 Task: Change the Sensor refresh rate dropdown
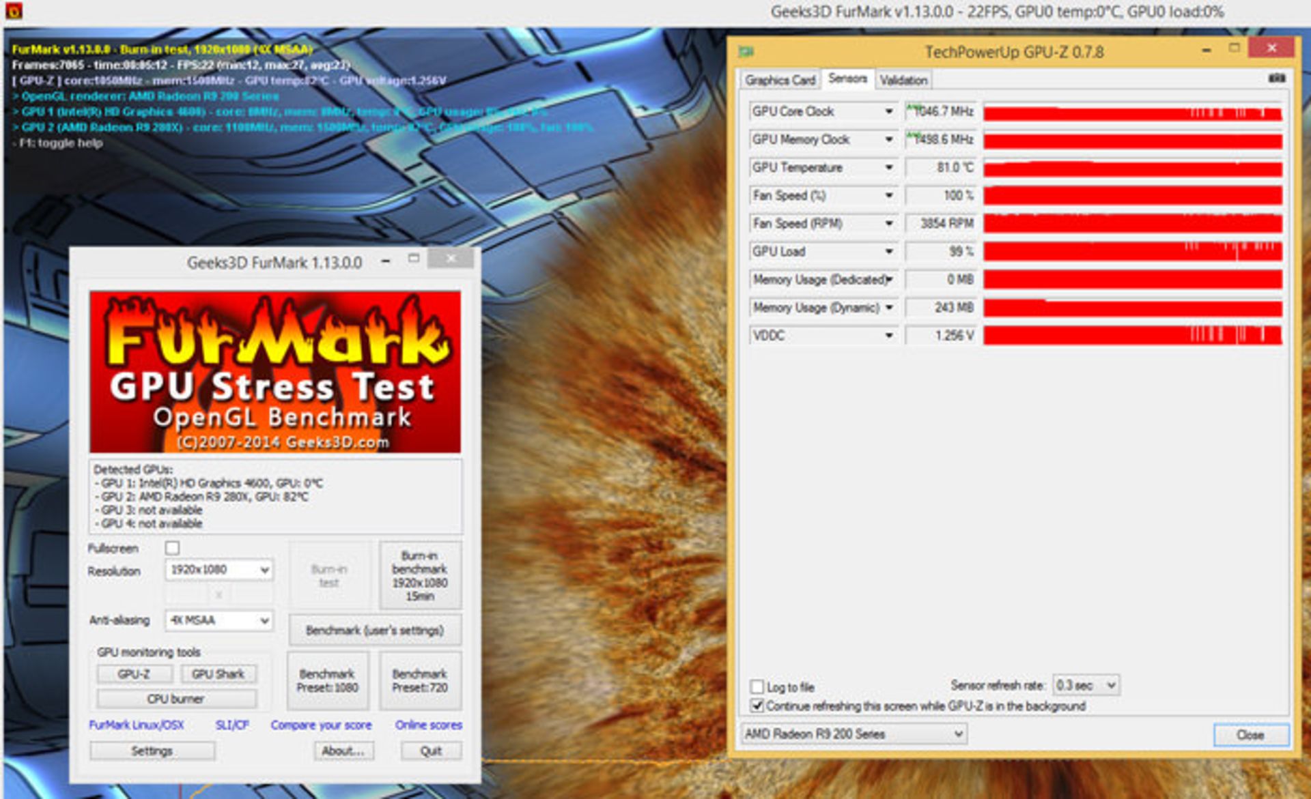coord(1084,685)
